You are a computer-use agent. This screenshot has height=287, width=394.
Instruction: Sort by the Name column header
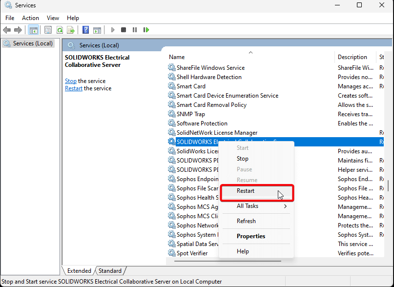[250, 57]
